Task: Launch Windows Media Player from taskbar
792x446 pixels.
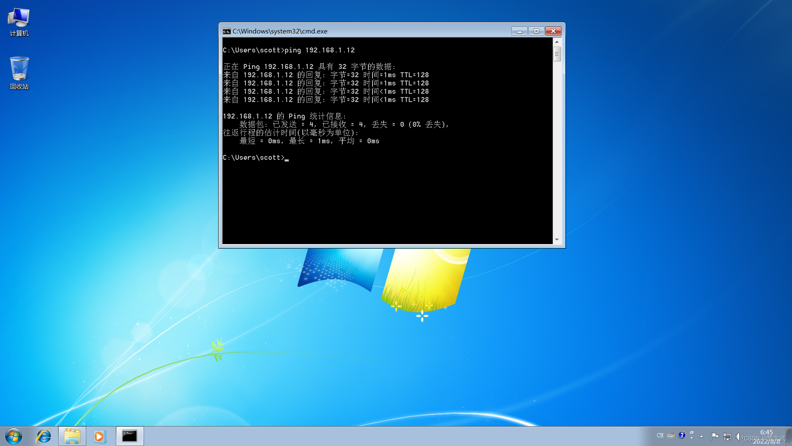Action: [99, 436]
